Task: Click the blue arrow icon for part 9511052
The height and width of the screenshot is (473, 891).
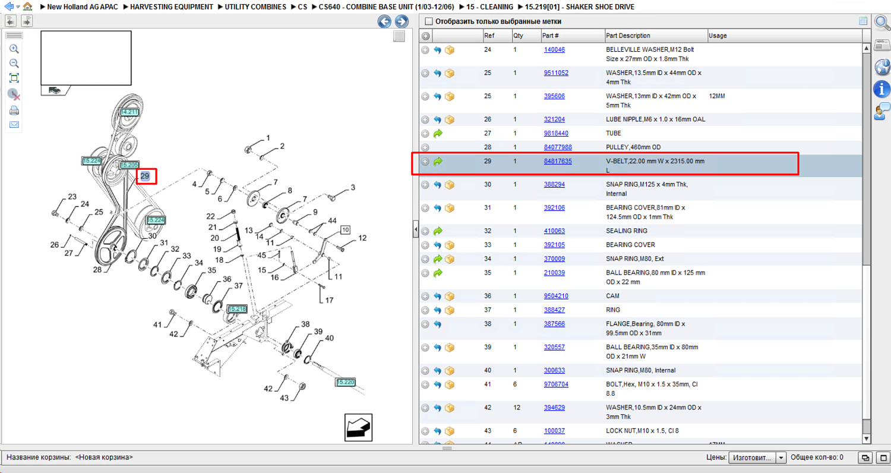Action: click(438, 74)
